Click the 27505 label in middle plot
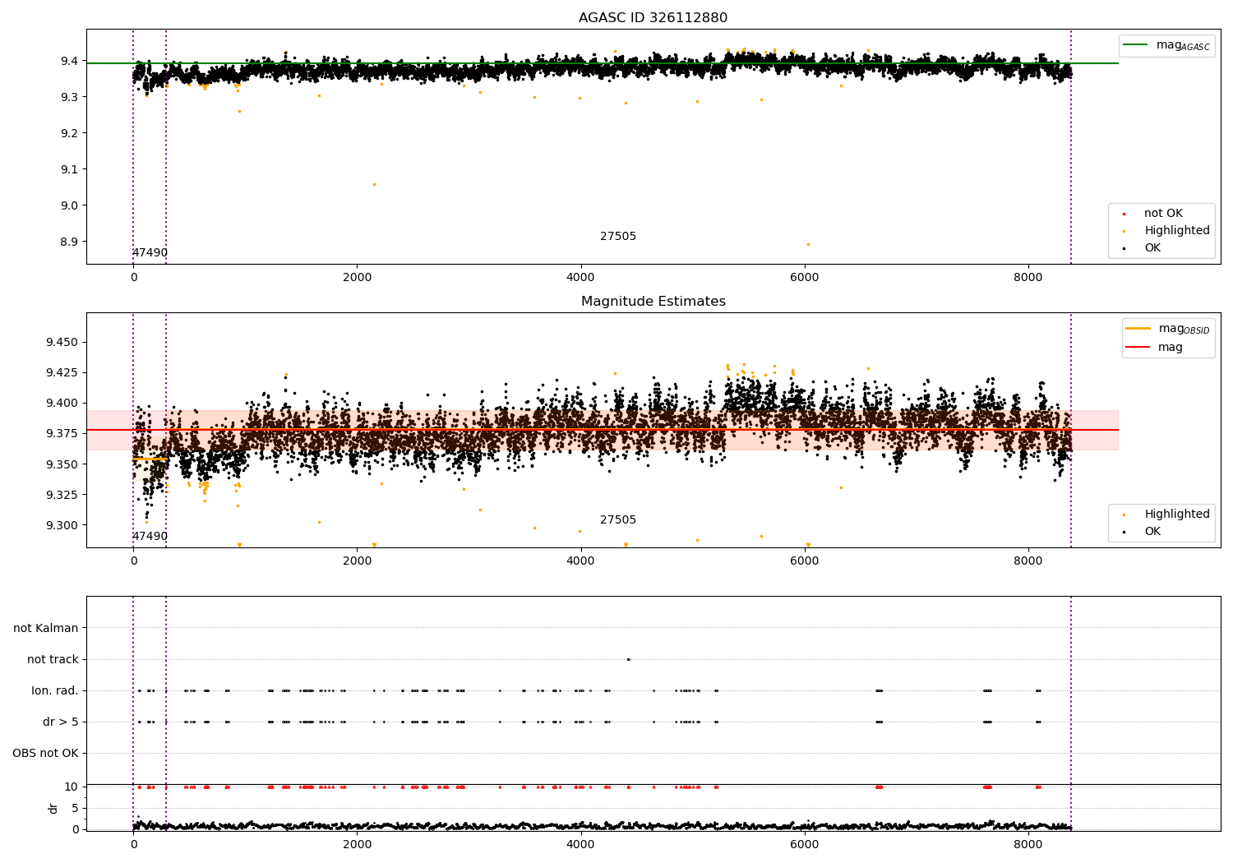This screenshot has height=863, width=1233. coord(618,520)
